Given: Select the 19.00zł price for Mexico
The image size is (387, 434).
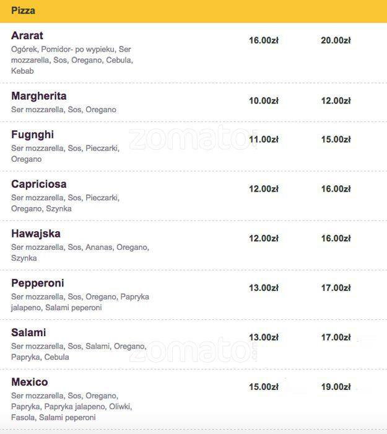Looking at the screenshot, I should 336,387.
